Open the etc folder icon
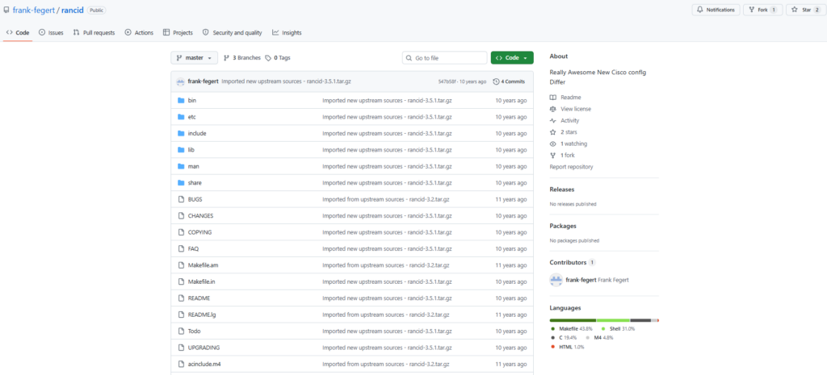This screenshot has width=827, height=375. coord(181,117)
